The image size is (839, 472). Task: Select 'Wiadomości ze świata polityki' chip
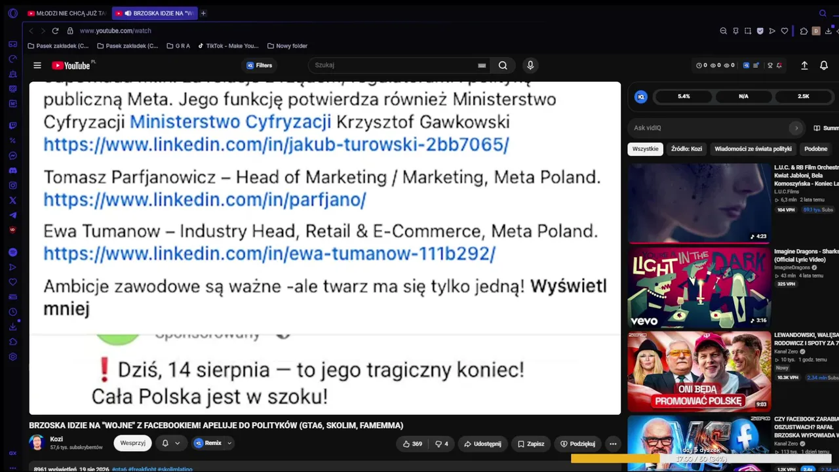[753, 149]
